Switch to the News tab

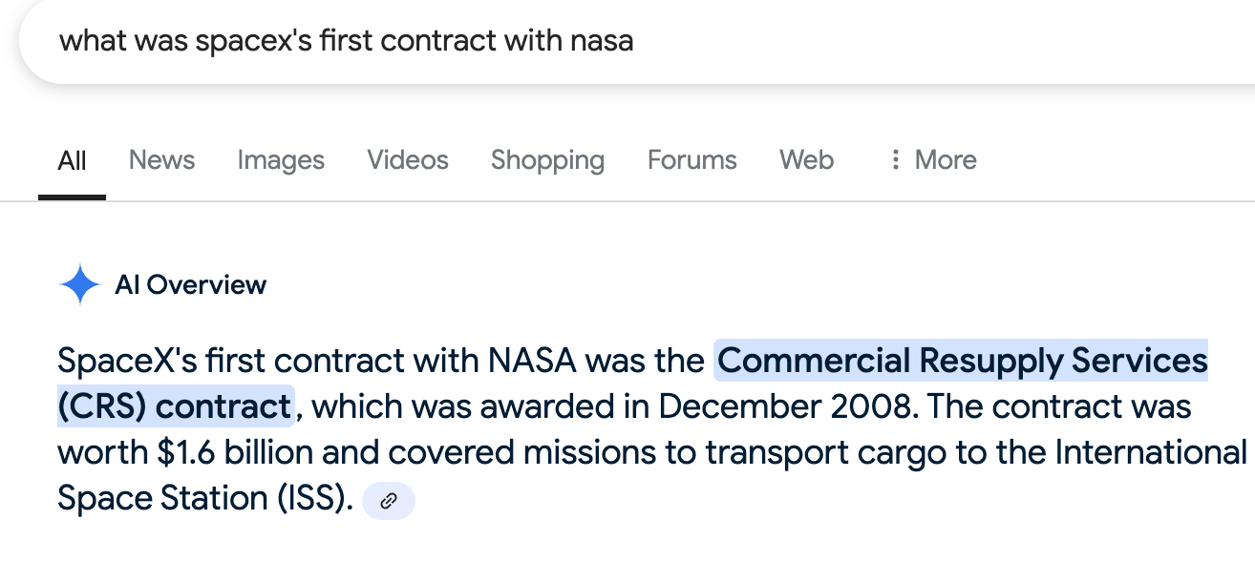[x=161, y=159]
